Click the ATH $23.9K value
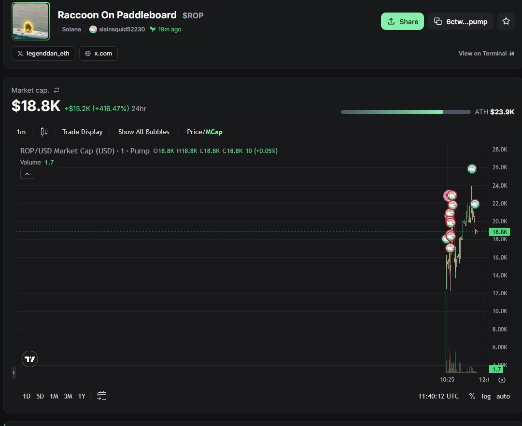This screenshot has width=522, height=426. (502, 112)
